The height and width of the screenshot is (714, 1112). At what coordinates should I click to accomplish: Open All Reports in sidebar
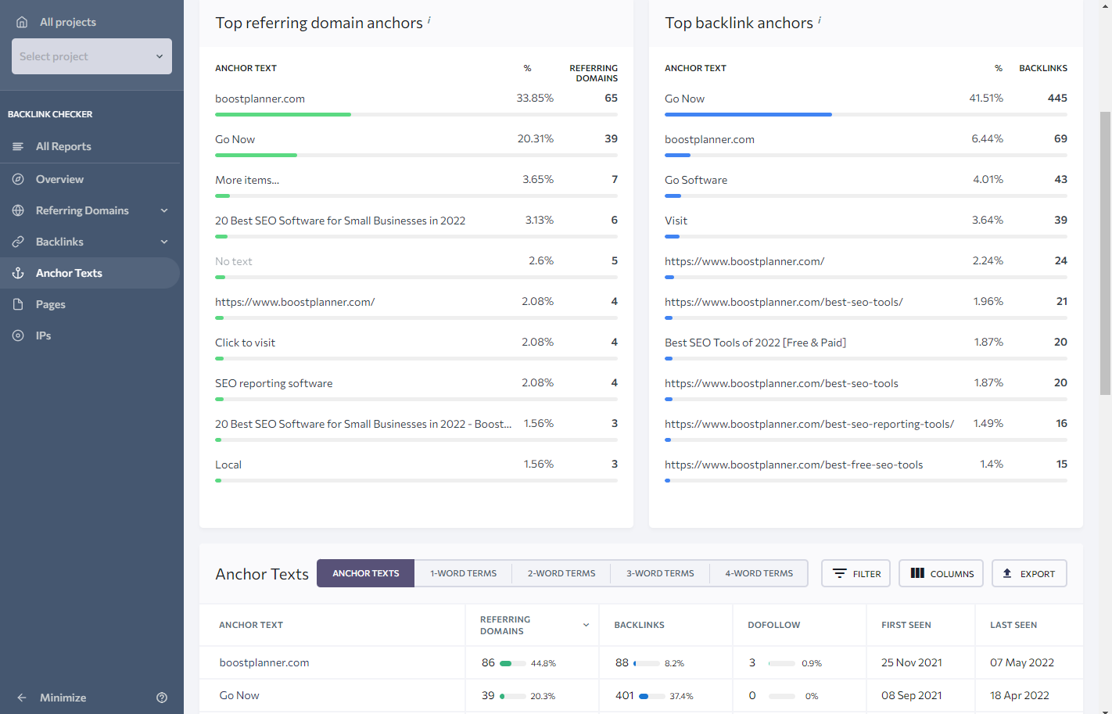pos(63,146)
